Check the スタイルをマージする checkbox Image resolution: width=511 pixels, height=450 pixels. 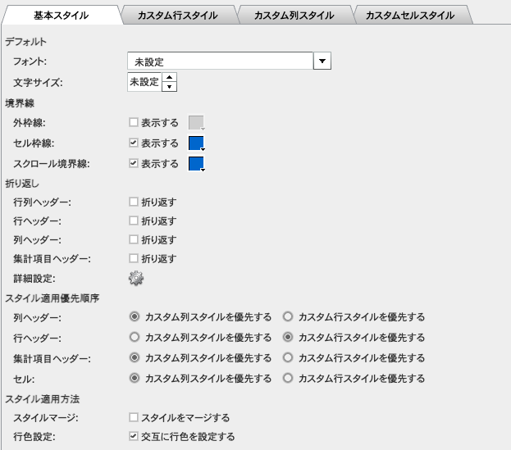tap(134, 417)
